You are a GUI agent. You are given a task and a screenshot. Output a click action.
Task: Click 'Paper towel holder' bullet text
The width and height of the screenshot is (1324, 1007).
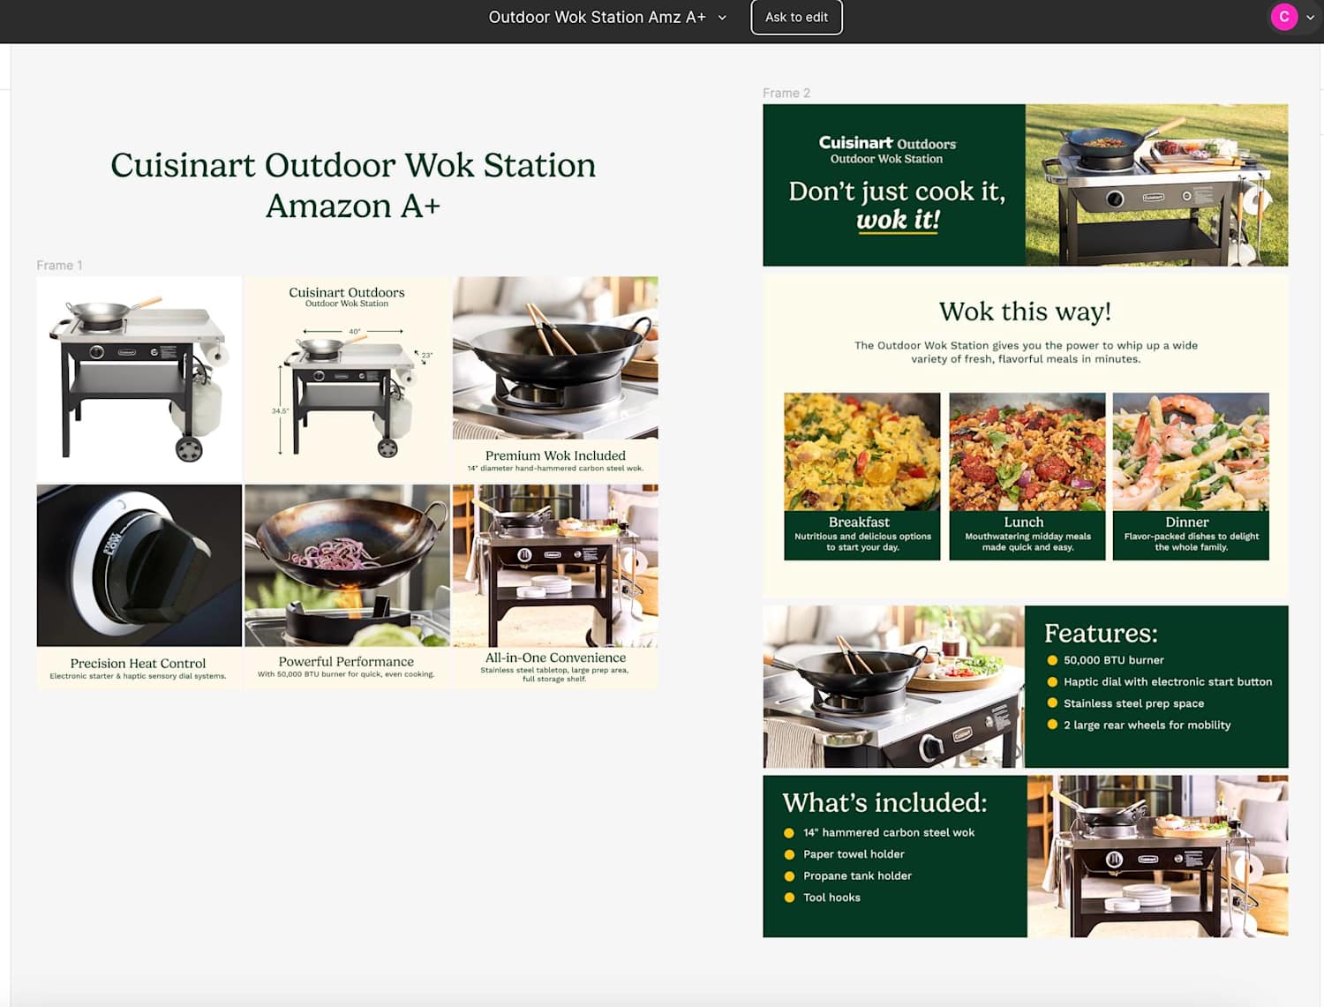[854, 854]
